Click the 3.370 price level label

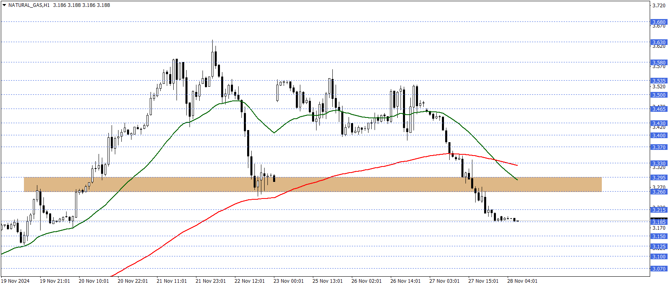[659, 147]
